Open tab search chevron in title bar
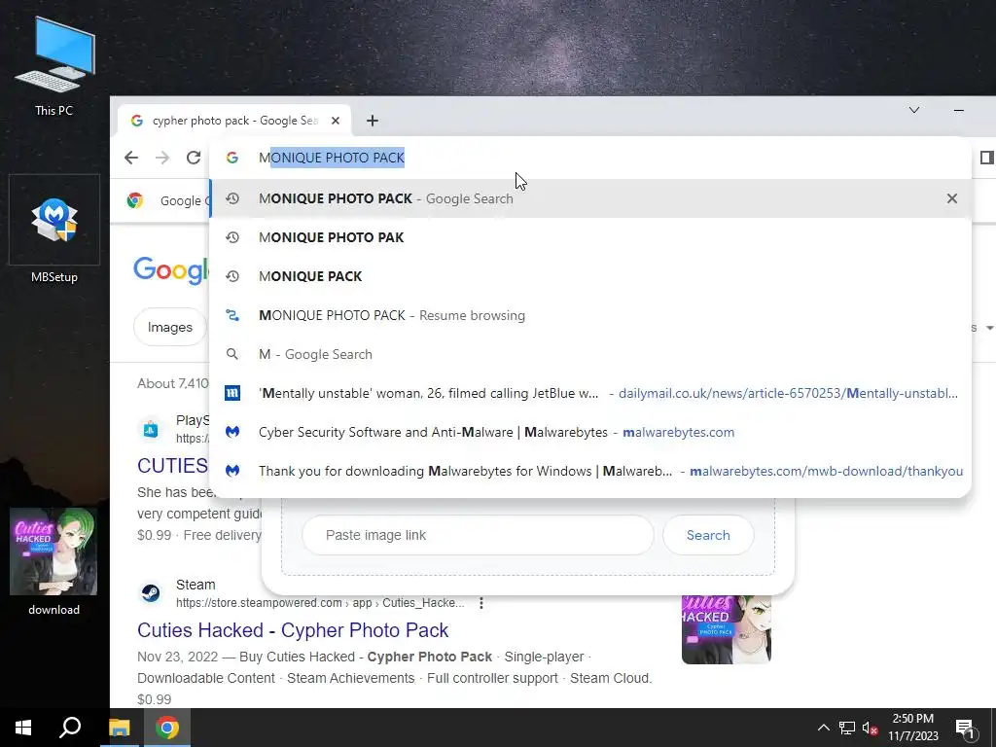The width and height of the screenshot is (996, 747). pos(914,110)
